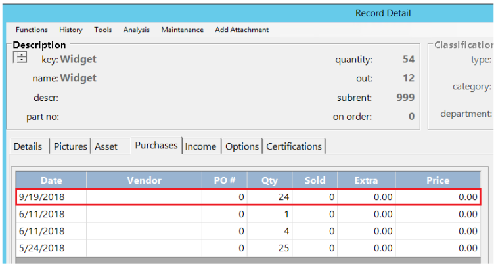Viewport: 496px width, 269px height.
Task: Click Add Attachment in the menu bar
Action: click(241, 30)
